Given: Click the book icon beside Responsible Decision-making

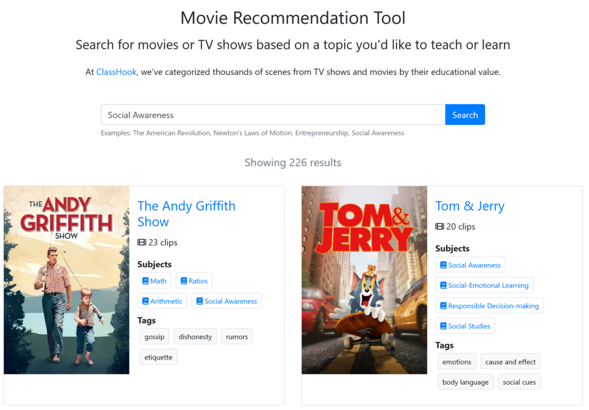Looking at the screenshot, I should [443, 305].
